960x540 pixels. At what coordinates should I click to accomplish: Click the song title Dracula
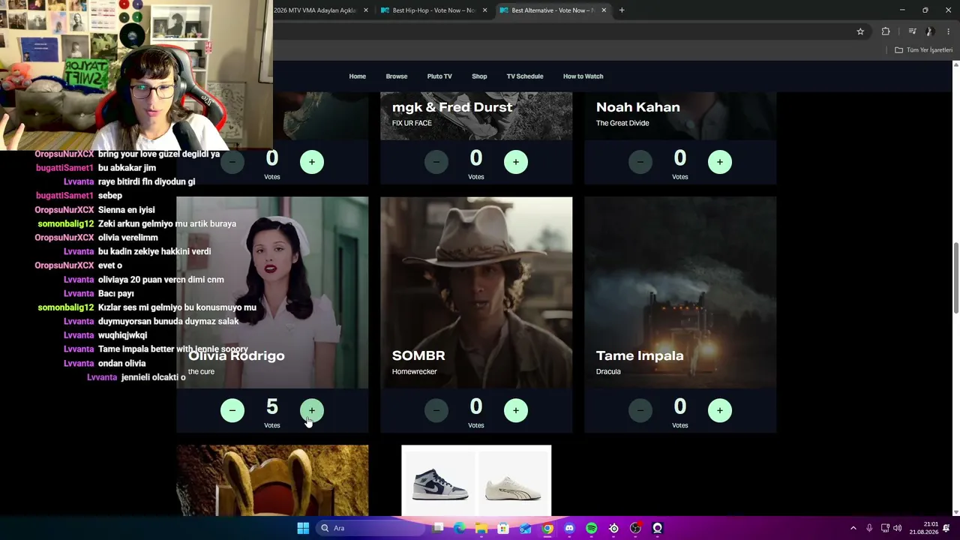pos(608,372)
